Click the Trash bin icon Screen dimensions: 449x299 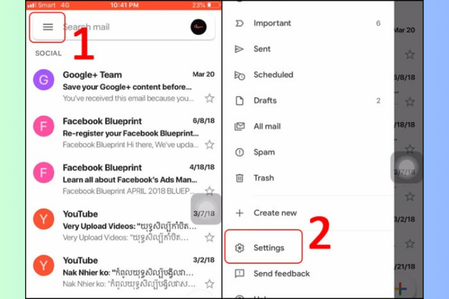(x=239, y=178)
